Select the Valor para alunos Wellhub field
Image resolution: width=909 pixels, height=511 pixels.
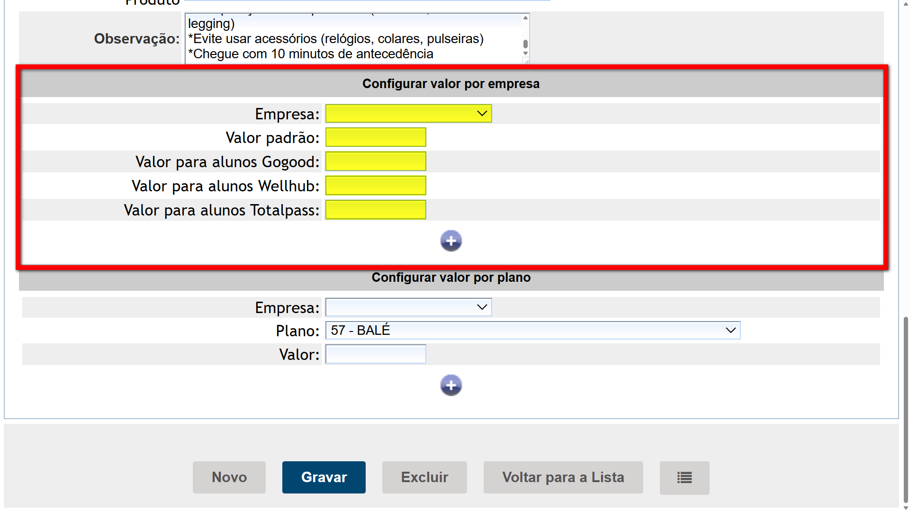(375, 186)
